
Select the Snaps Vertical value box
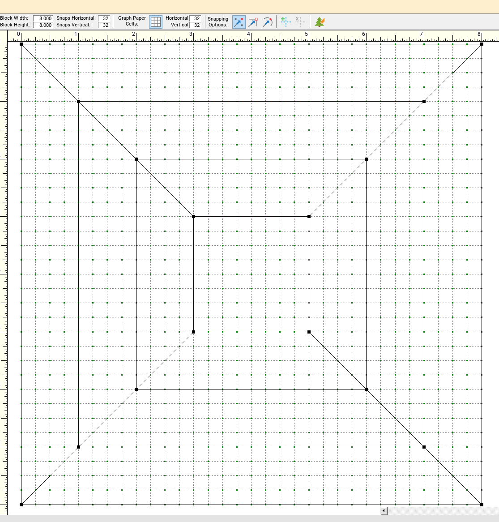[x=104, y=25]
